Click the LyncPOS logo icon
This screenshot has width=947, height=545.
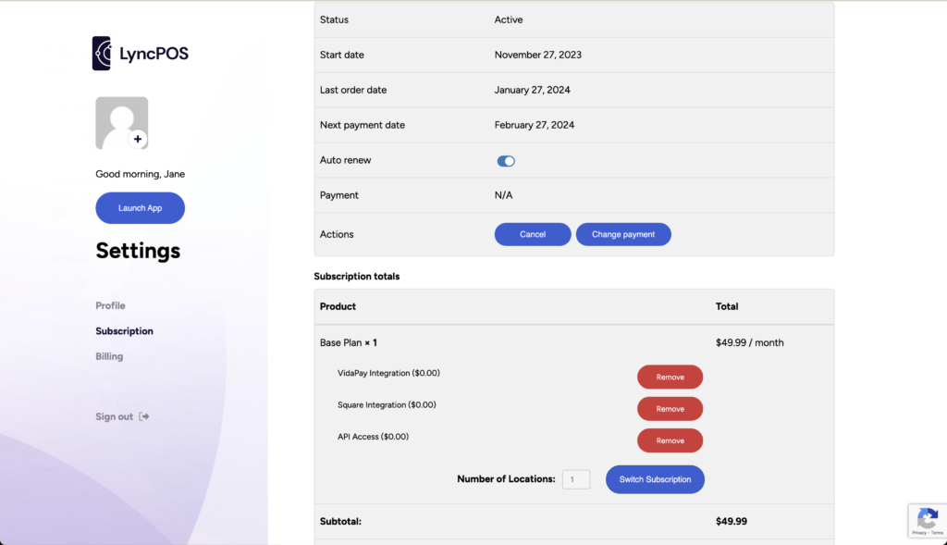(102, 53)
